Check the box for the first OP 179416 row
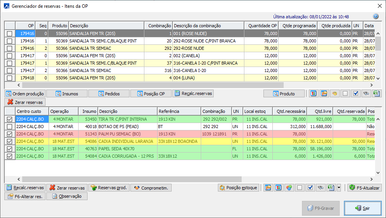The width and height of the screenshot is (386, 218). (9, 34)
